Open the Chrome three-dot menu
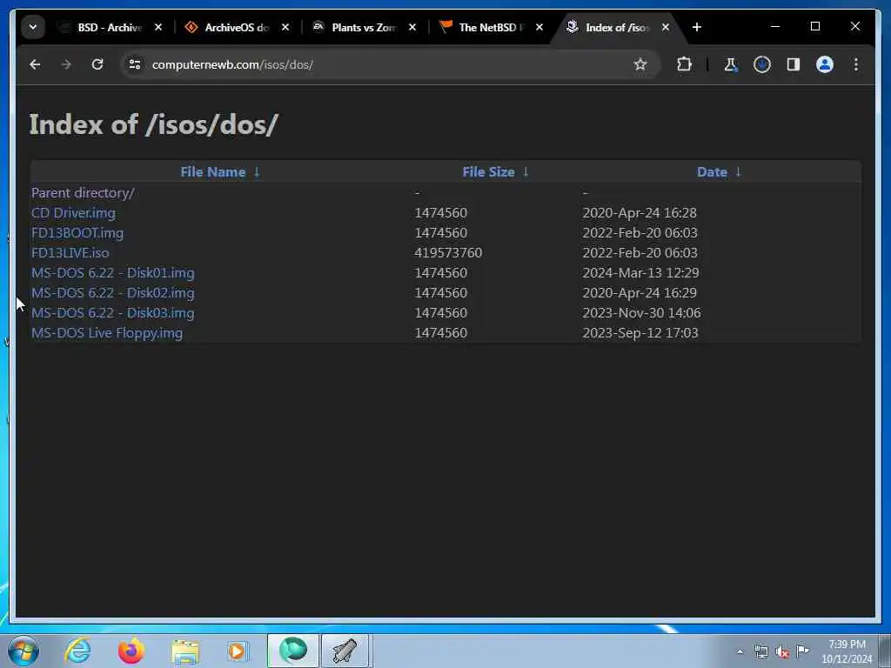Viewport: 891px width, 668px height. point(856,64)
